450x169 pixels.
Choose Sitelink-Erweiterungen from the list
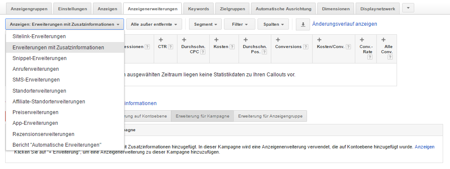click(x=65, y=36)
